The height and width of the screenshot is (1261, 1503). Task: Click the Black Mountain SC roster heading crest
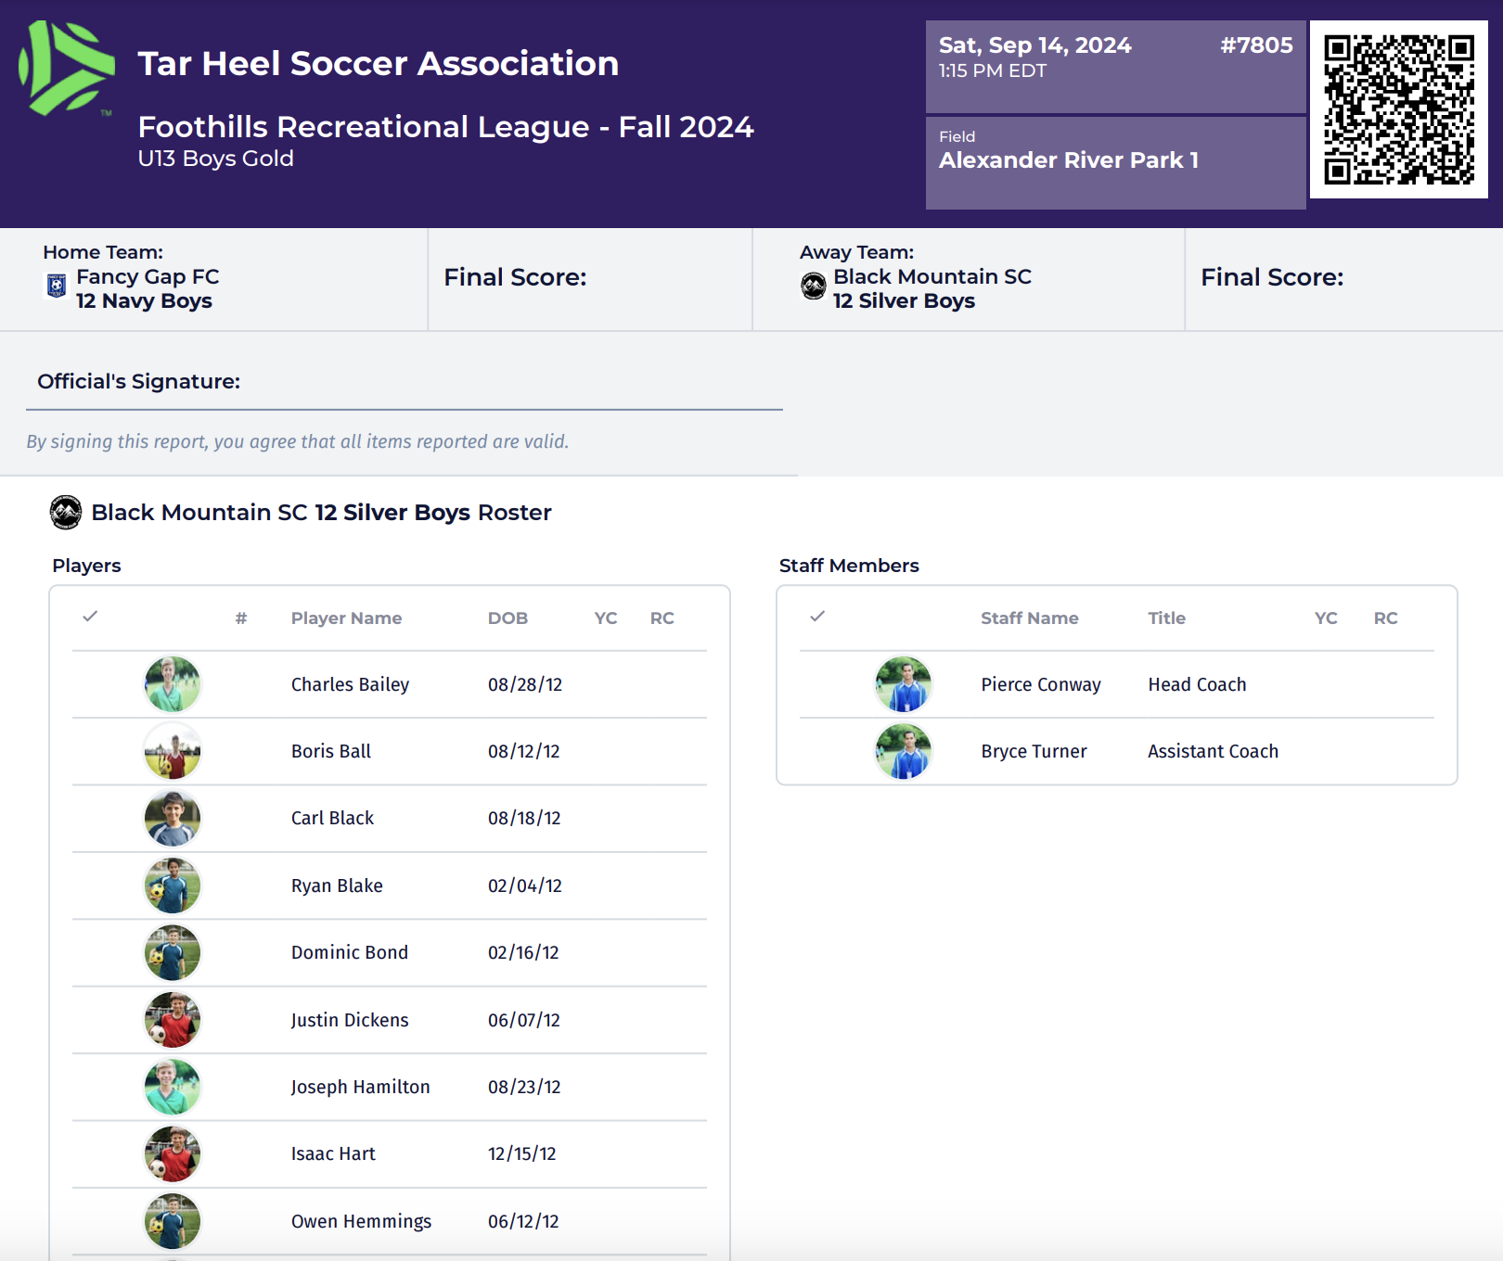[66, 512]
